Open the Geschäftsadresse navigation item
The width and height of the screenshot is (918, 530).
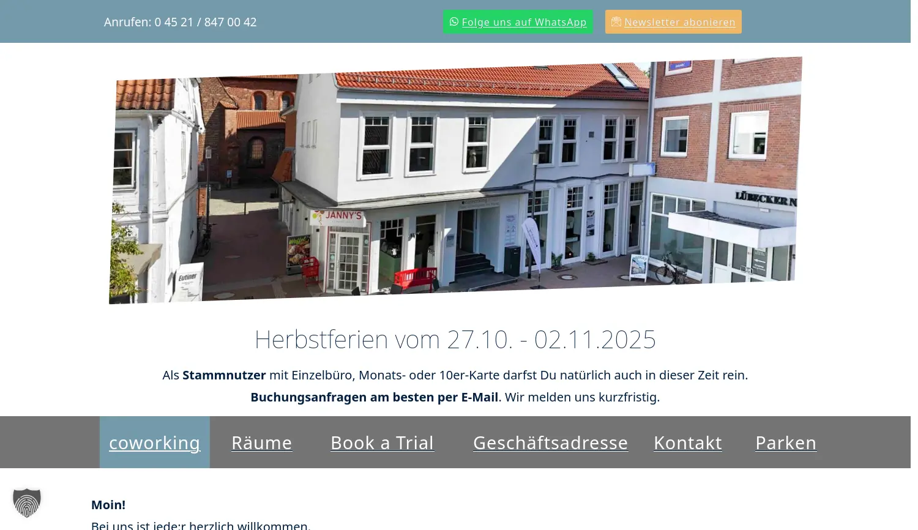pyautogui.click(x=550, y=442)
